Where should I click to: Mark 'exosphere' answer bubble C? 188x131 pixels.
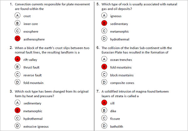(x=18, y=31)
